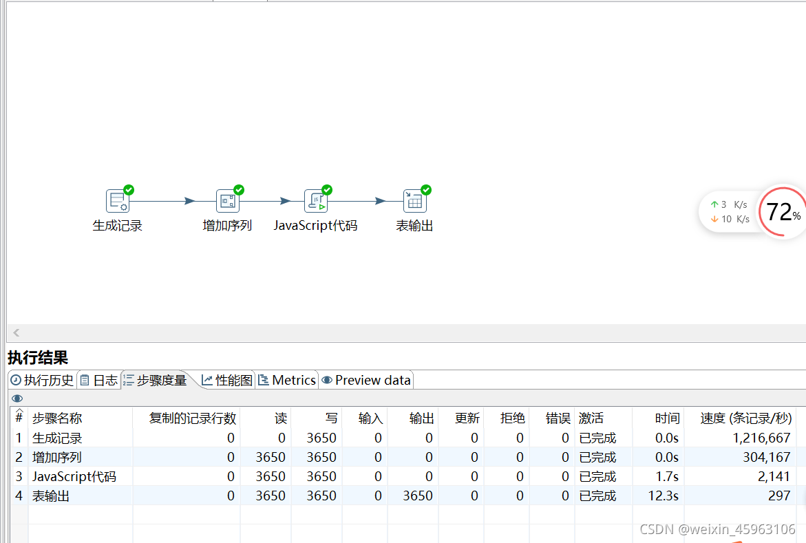Click the 增加序列 label on the canvas
The height and width of the screenshot is (543, 806).
tap(227, 226)
